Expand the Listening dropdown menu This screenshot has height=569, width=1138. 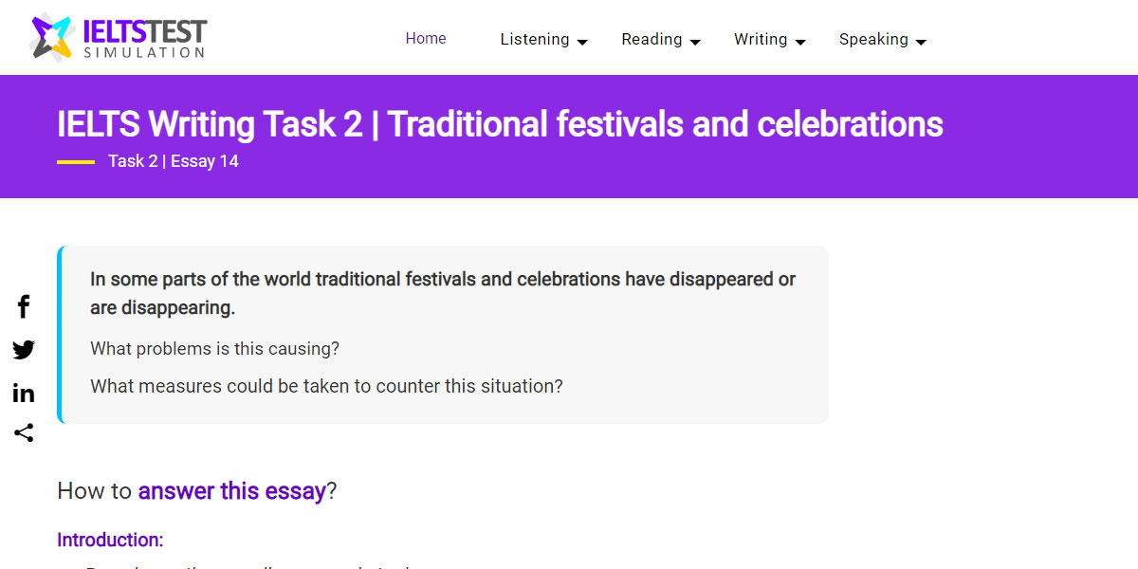tap(583, 41)
